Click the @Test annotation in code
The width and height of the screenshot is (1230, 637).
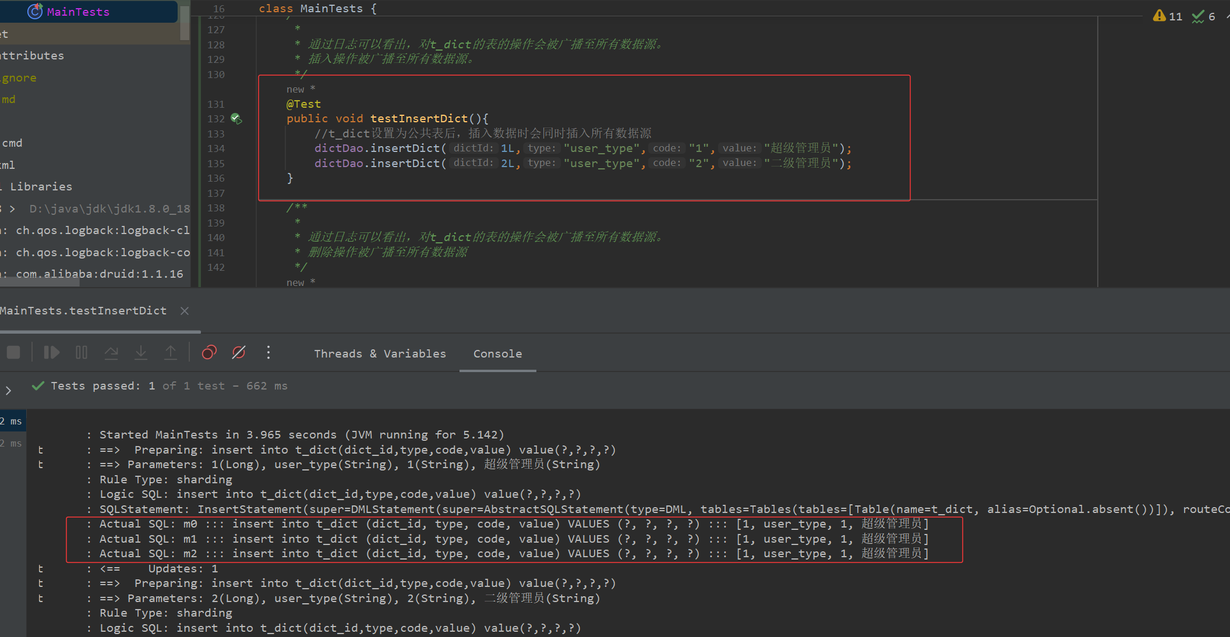click(x=303, y=104)
